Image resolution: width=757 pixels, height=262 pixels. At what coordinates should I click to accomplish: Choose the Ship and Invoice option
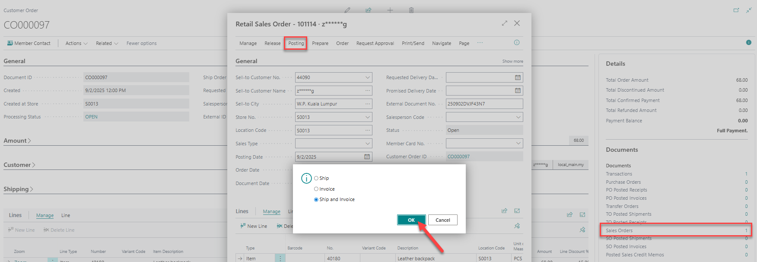tap(316, 200)
